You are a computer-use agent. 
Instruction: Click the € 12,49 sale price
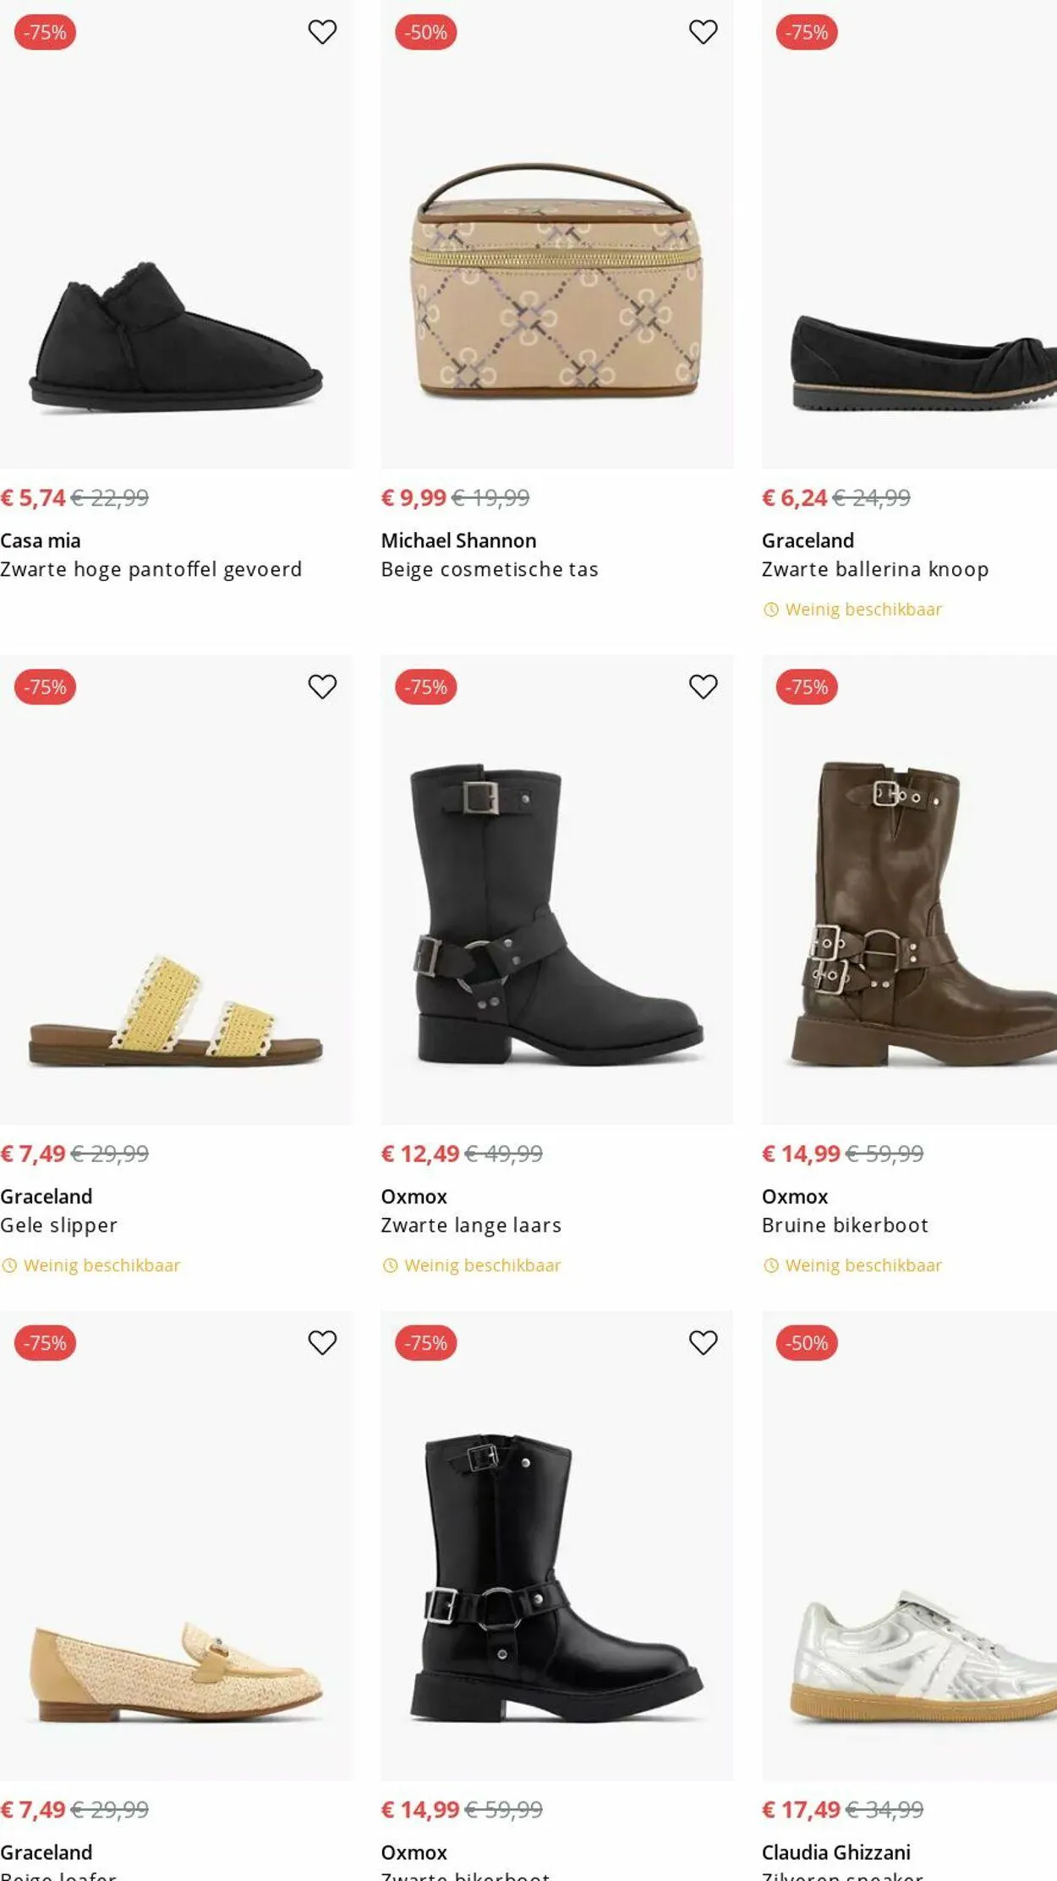click(420, 1154)
